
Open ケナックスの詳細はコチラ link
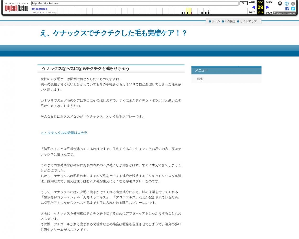64,133
